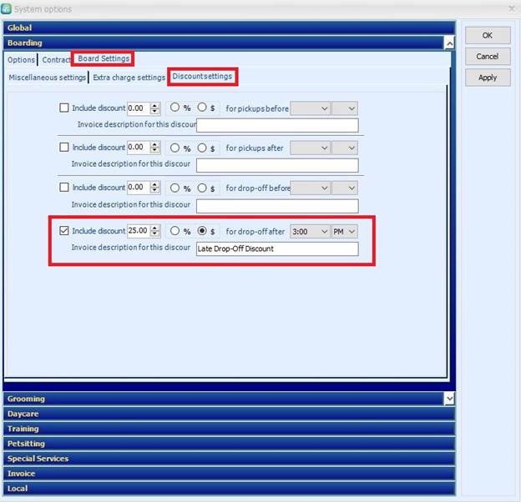Select percent radio for pickups after discount
Image resolution: width=521 pixels, height=502 pixels.
click(175, 148)
